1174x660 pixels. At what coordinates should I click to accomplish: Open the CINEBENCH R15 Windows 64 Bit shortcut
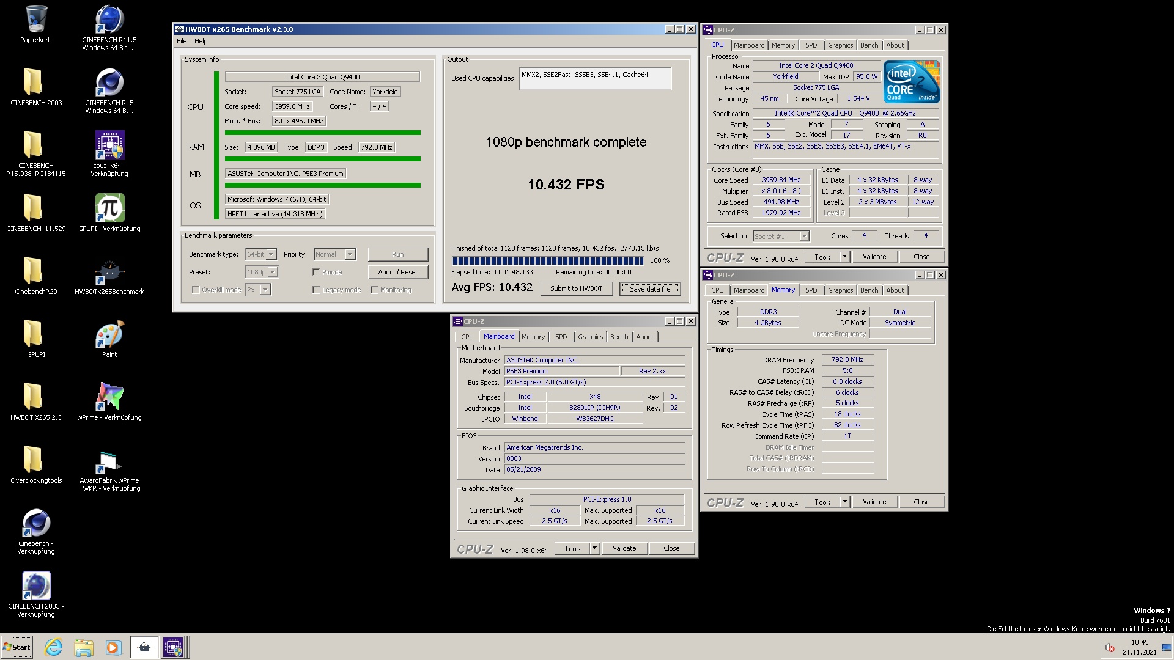coord(109,90)
